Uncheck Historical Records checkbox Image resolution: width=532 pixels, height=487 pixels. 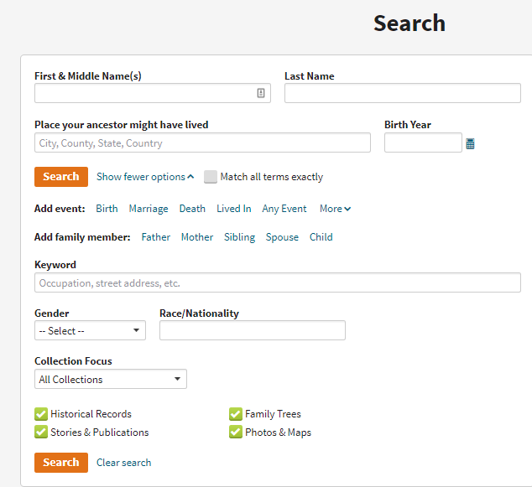click(41, 414)
